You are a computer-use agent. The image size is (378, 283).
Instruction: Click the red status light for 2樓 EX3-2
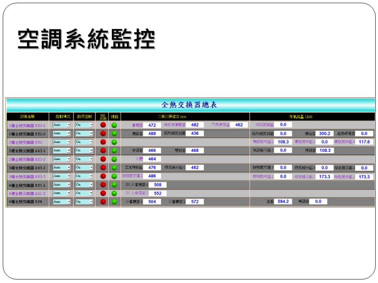click(103, 159)
